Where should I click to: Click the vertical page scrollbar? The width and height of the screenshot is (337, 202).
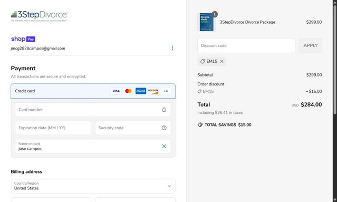point(335,60)
